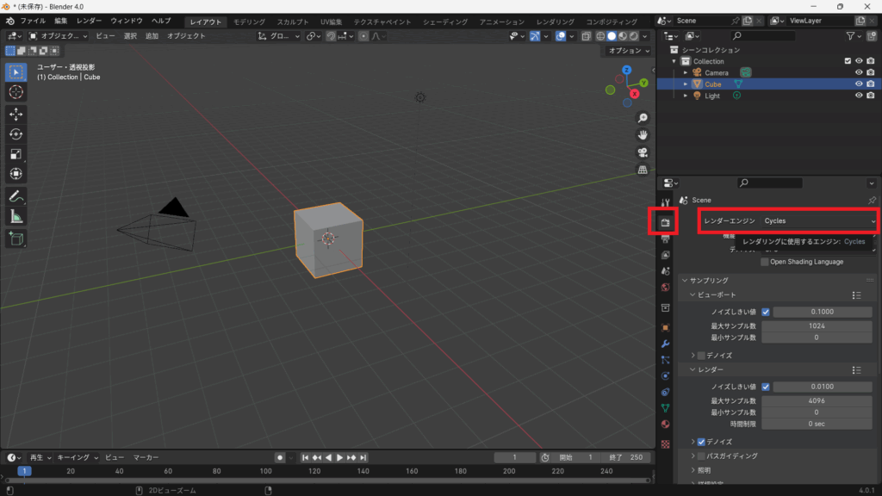882x496 pixels.
Task: Select the Rotate tool in toolbar
Action: click(16, 133)
